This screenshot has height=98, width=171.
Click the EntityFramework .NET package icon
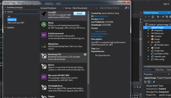44,35
